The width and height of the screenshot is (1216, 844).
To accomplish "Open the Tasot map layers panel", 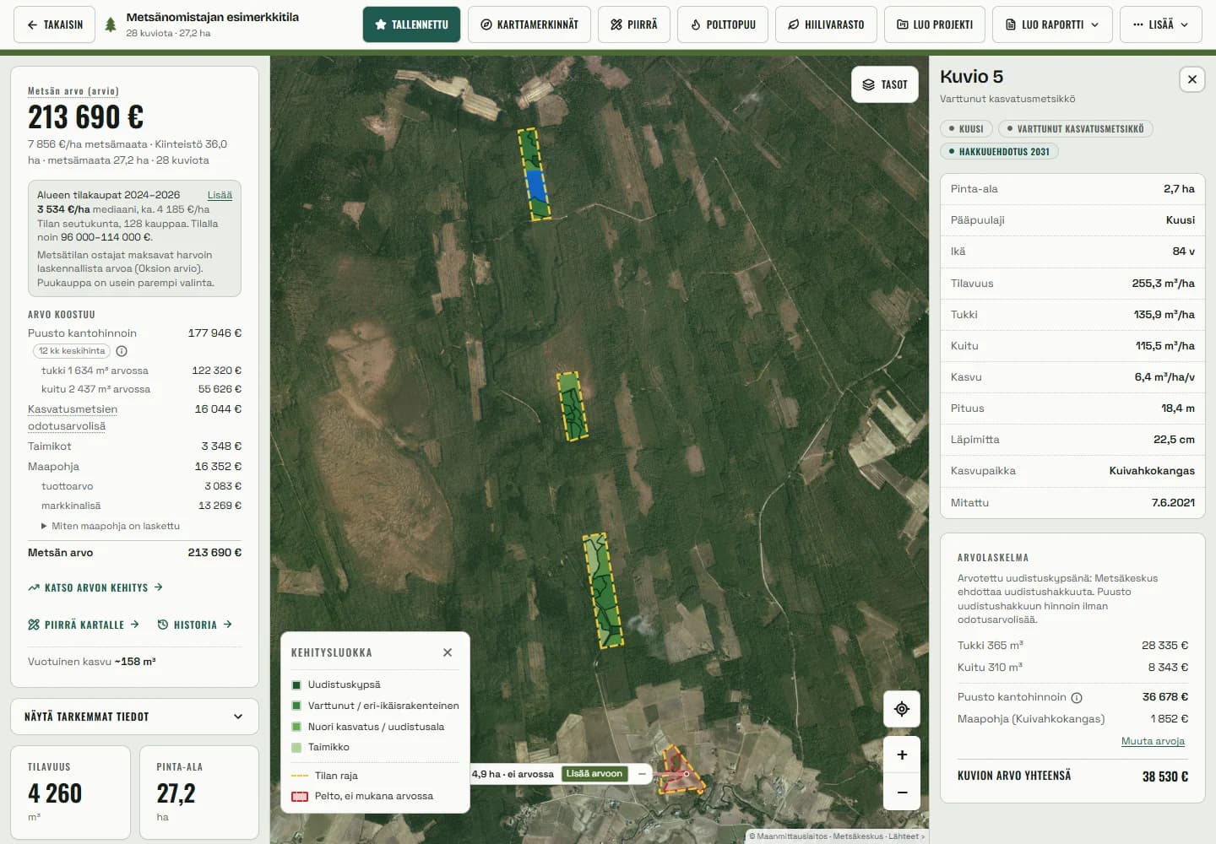I will coord(885,84).
